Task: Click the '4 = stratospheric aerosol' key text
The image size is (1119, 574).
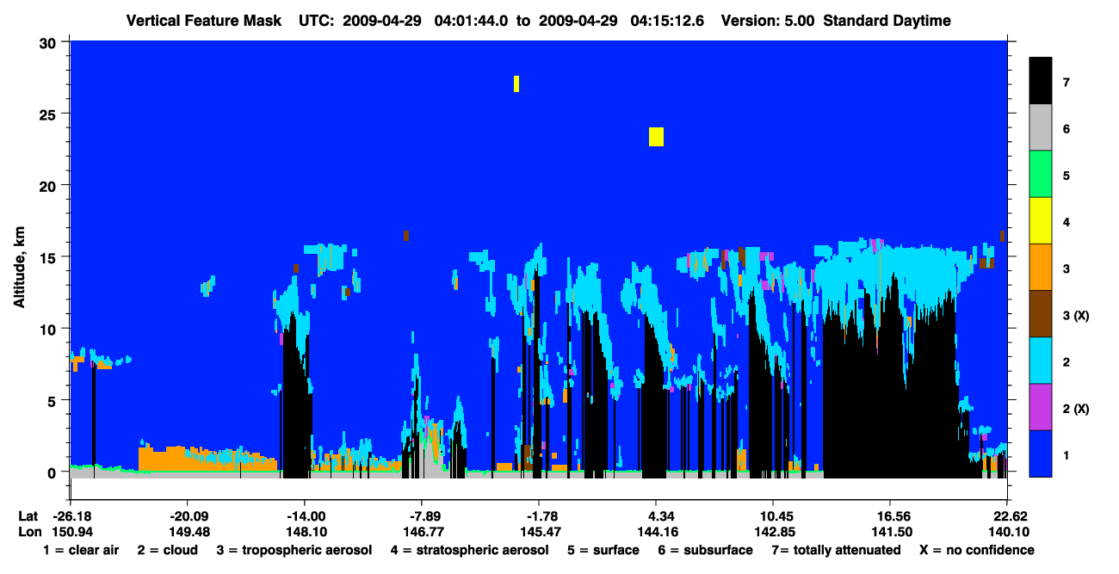Action: [469, 550]
